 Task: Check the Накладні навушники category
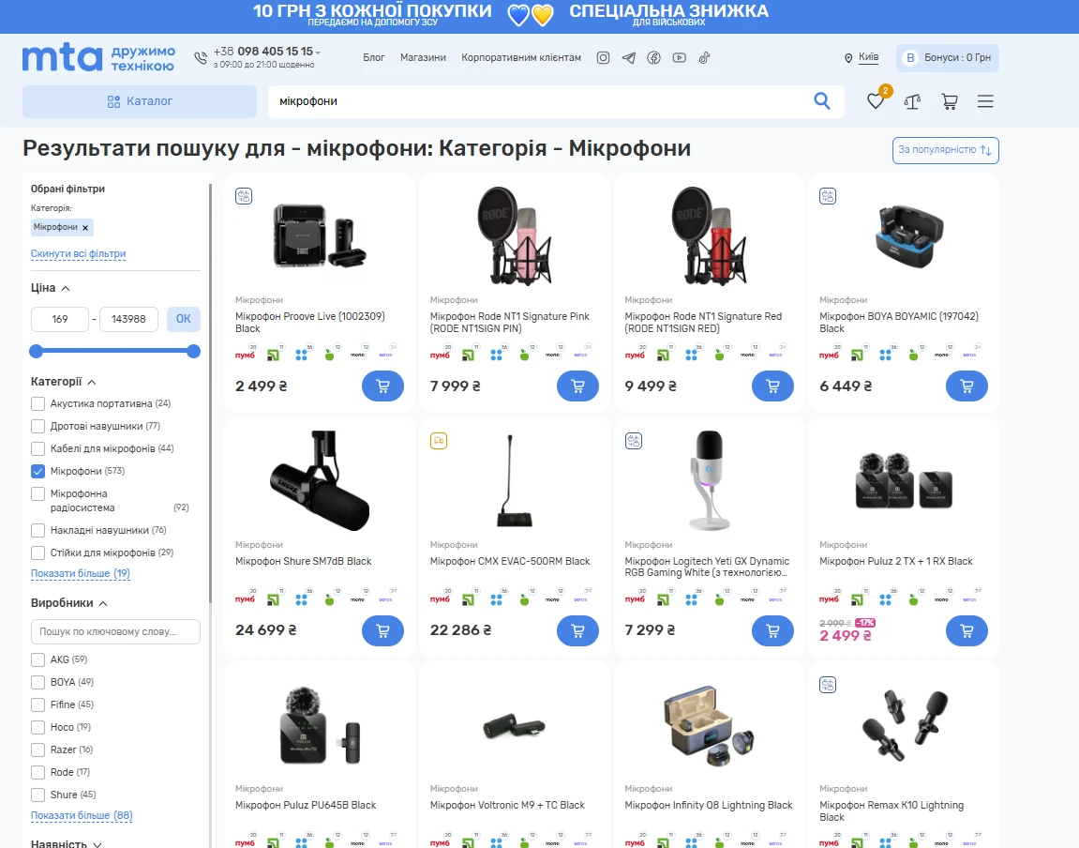(x=37, y=530)
